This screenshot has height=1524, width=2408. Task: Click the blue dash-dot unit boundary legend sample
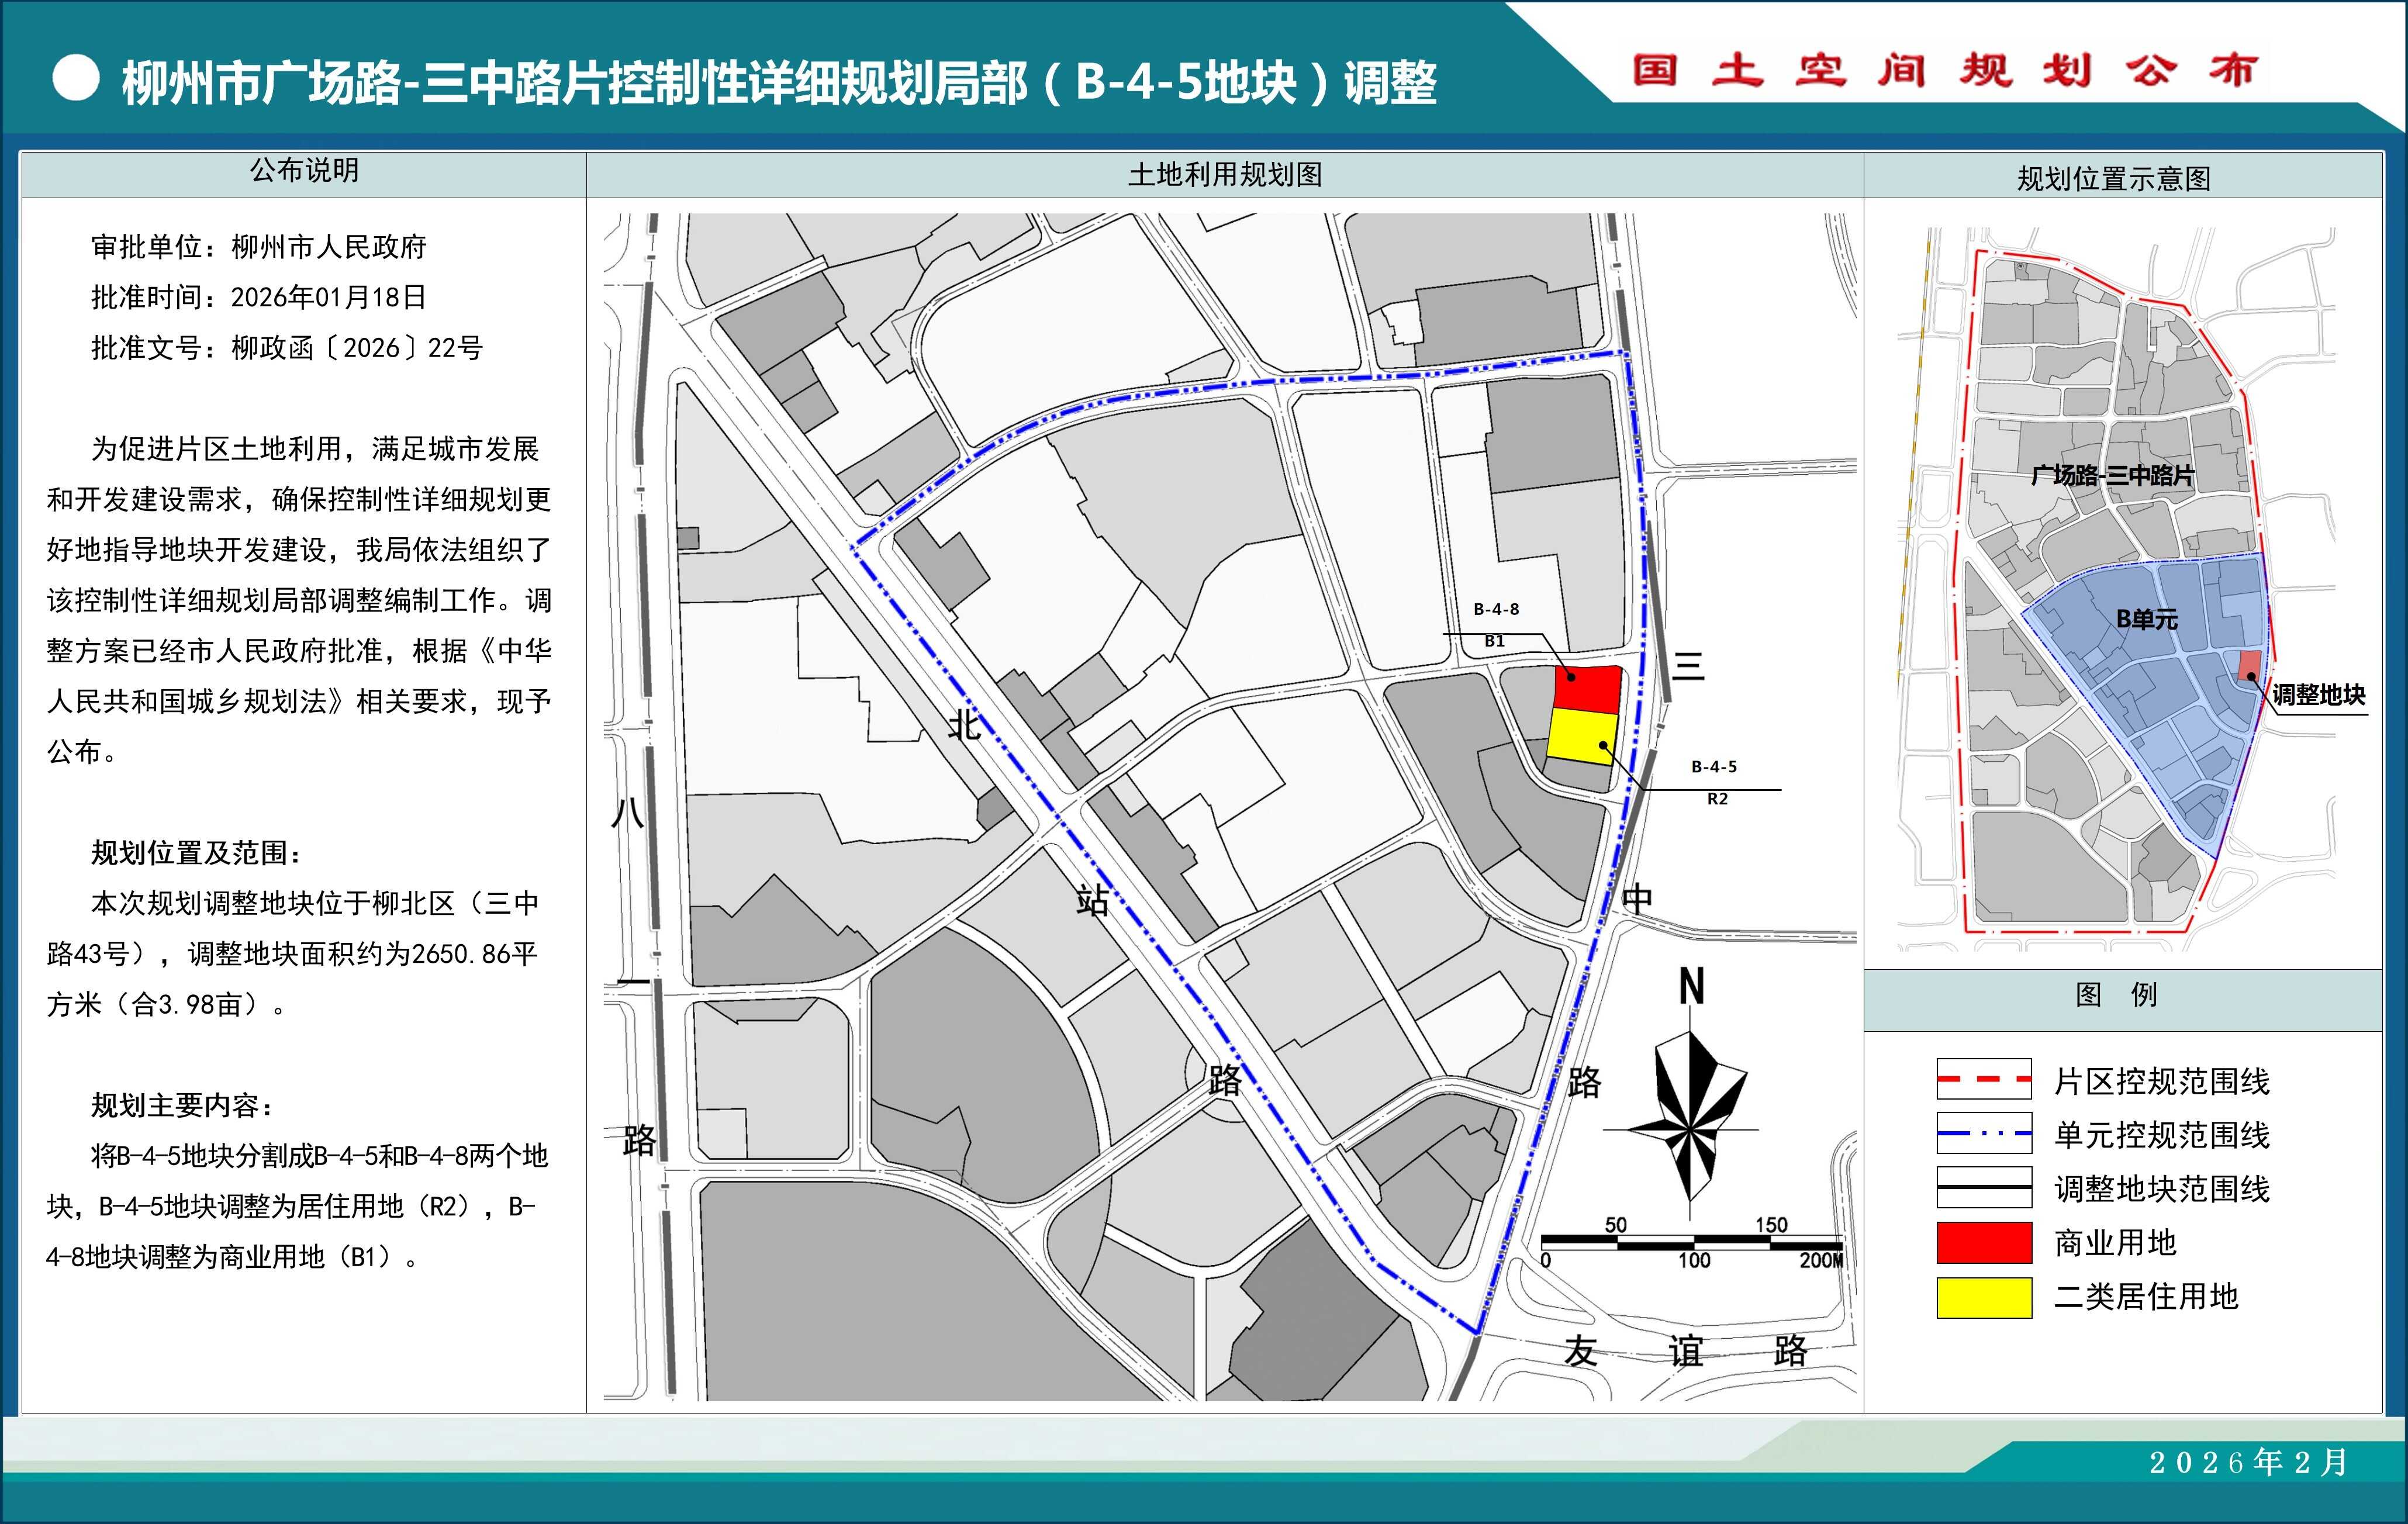1984,1134
